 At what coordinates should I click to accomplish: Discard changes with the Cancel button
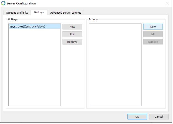tap(159, 116)
